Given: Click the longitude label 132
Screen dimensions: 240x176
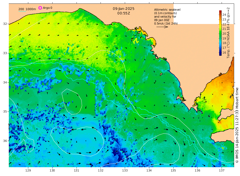Looking at the screenshot, I should (101, 170).
